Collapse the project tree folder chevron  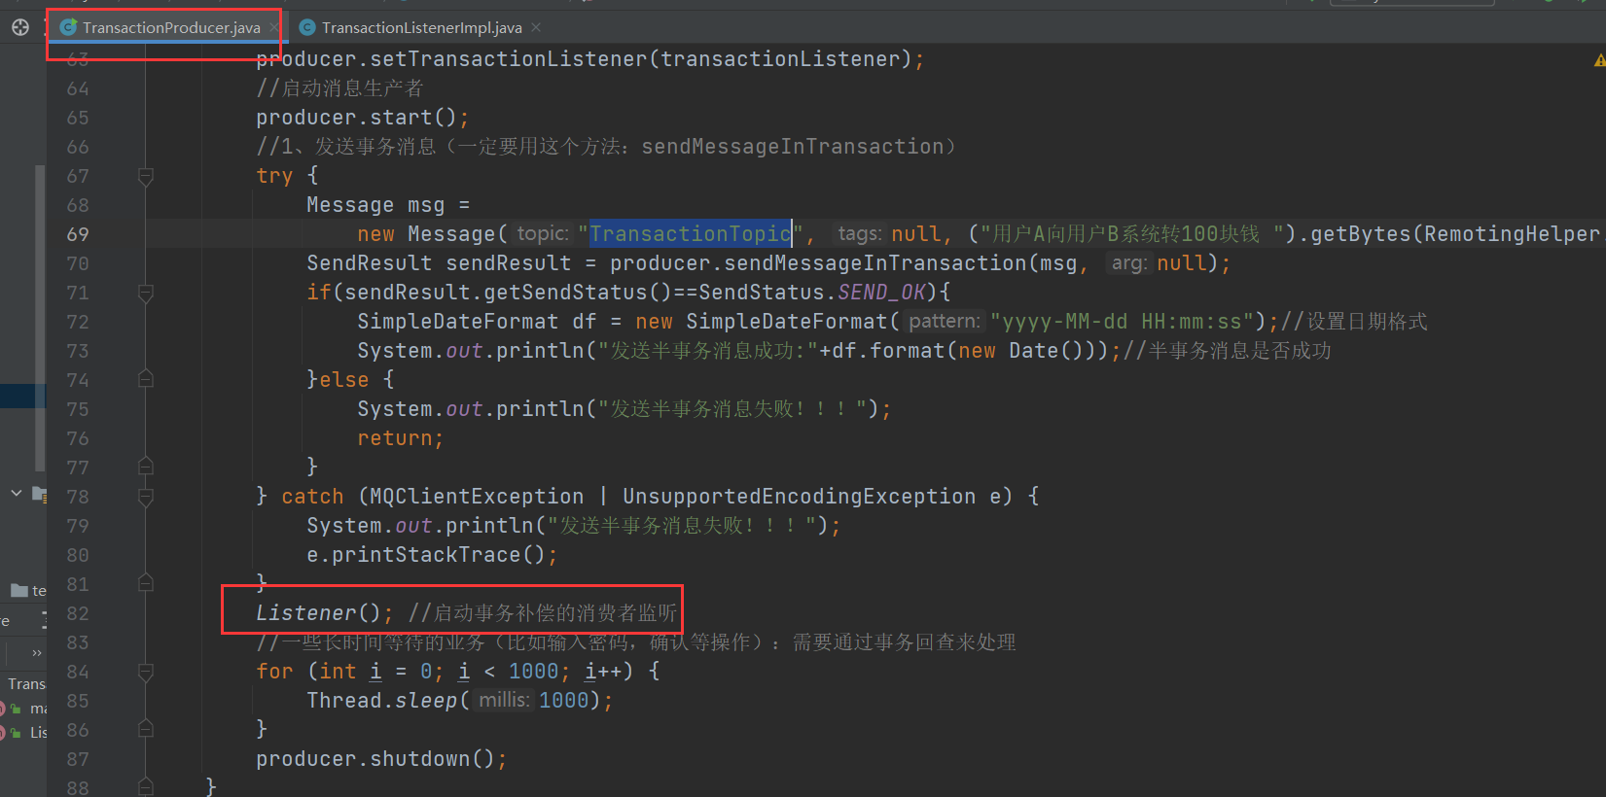click(16, 494)
